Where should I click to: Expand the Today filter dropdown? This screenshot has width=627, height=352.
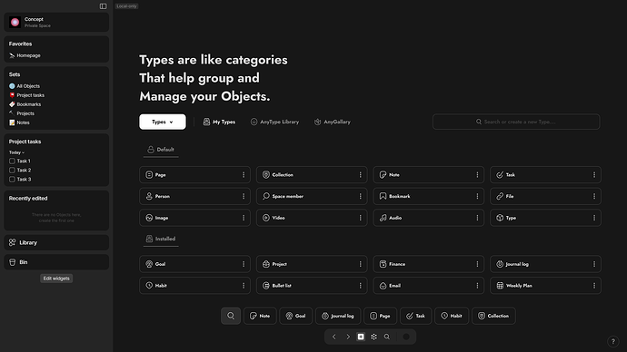[x=16, y=152]
